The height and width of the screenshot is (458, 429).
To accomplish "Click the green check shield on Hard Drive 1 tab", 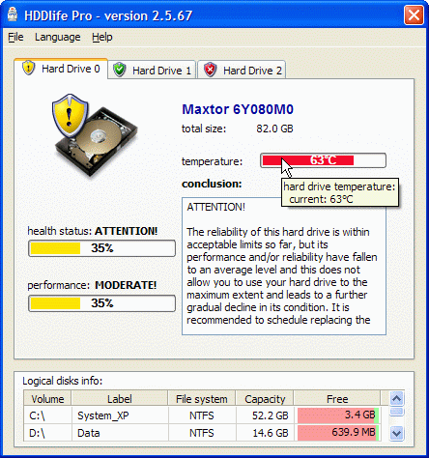I will (x=120, y=70).
